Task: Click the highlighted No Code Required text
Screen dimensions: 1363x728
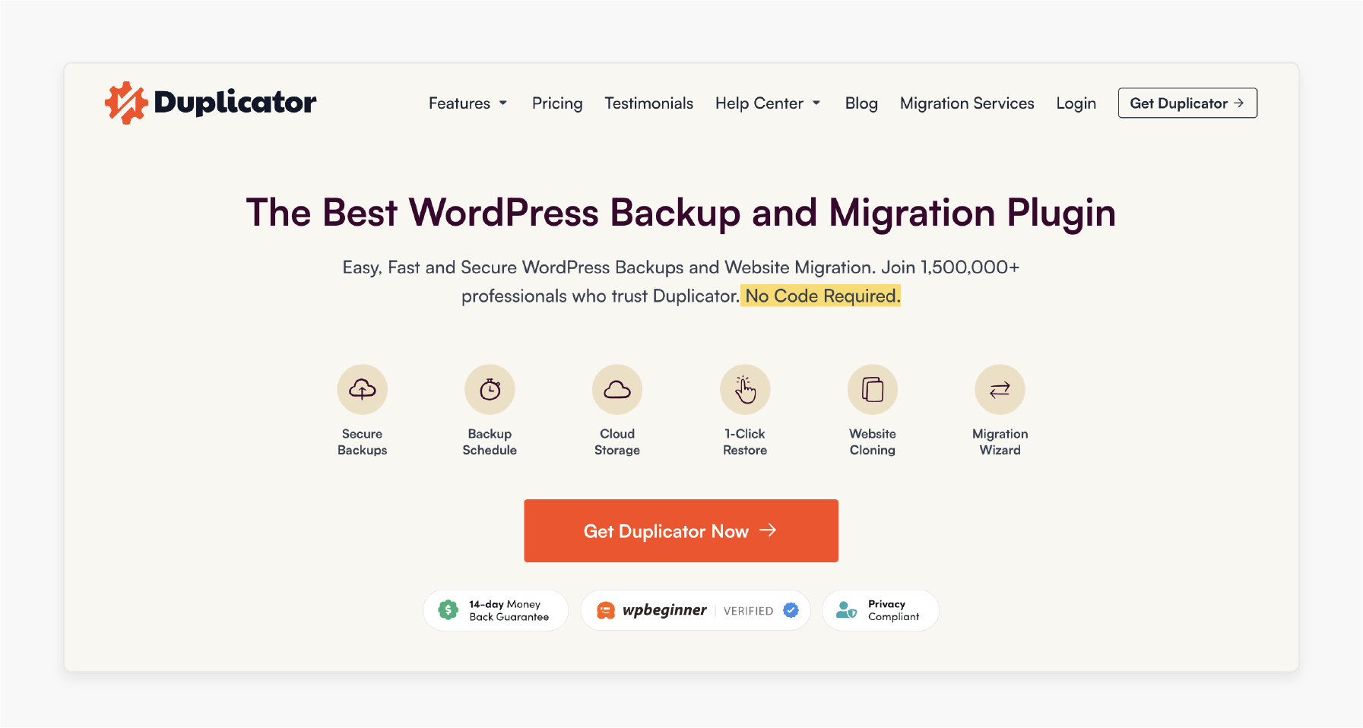Action: [821, 296]
